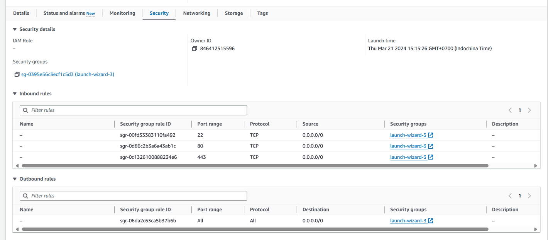The image size is (548, 240).
Task: Click the next page chevron for inbound rules
Action: click(x=529, y=110)
